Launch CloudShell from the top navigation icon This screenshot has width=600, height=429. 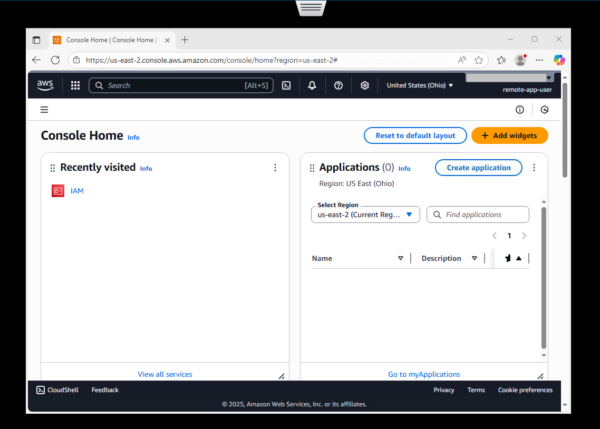click(x=286, y=85)
